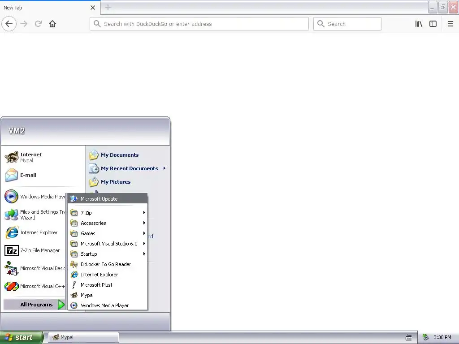This screenshot has width=459, height=344.
Task: Click the Windows start button
Action: (x=22, y=337)
